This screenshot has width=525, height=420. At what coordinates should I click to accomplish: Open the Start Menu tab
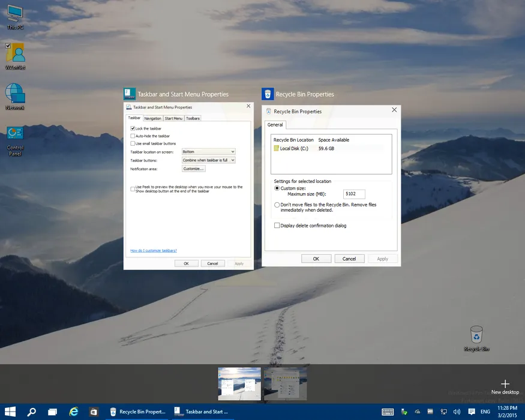click(173, 118)
